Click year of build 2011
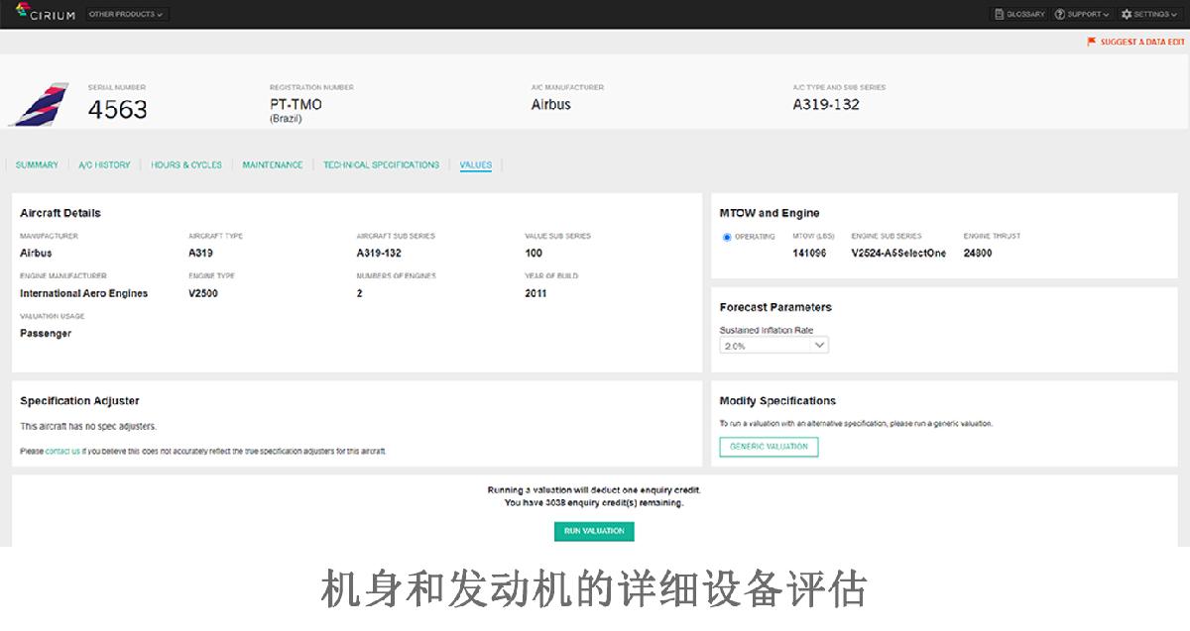Screen dimensions: 1190x631 coord(535,293)
